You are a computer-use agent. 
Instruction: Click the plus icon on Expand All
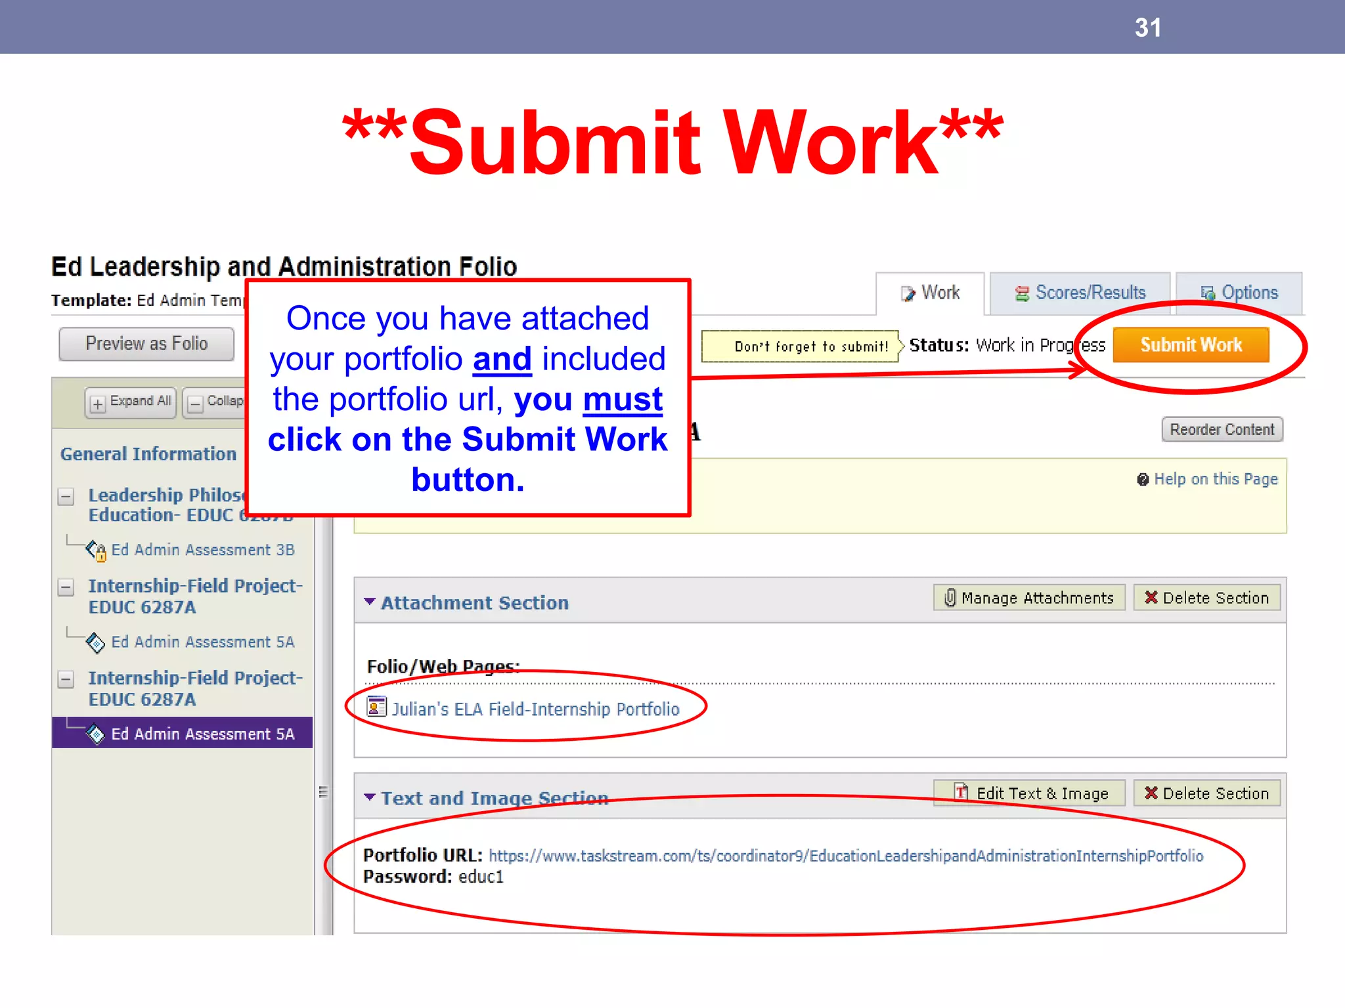98,404
